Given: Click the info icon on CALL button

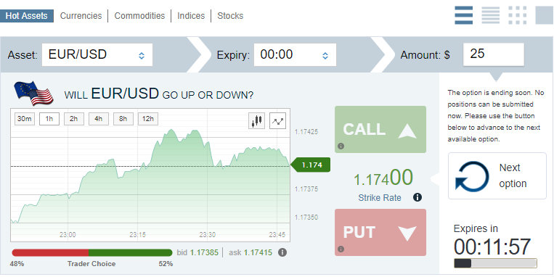Looking at the screenshot, I should 341,146.
